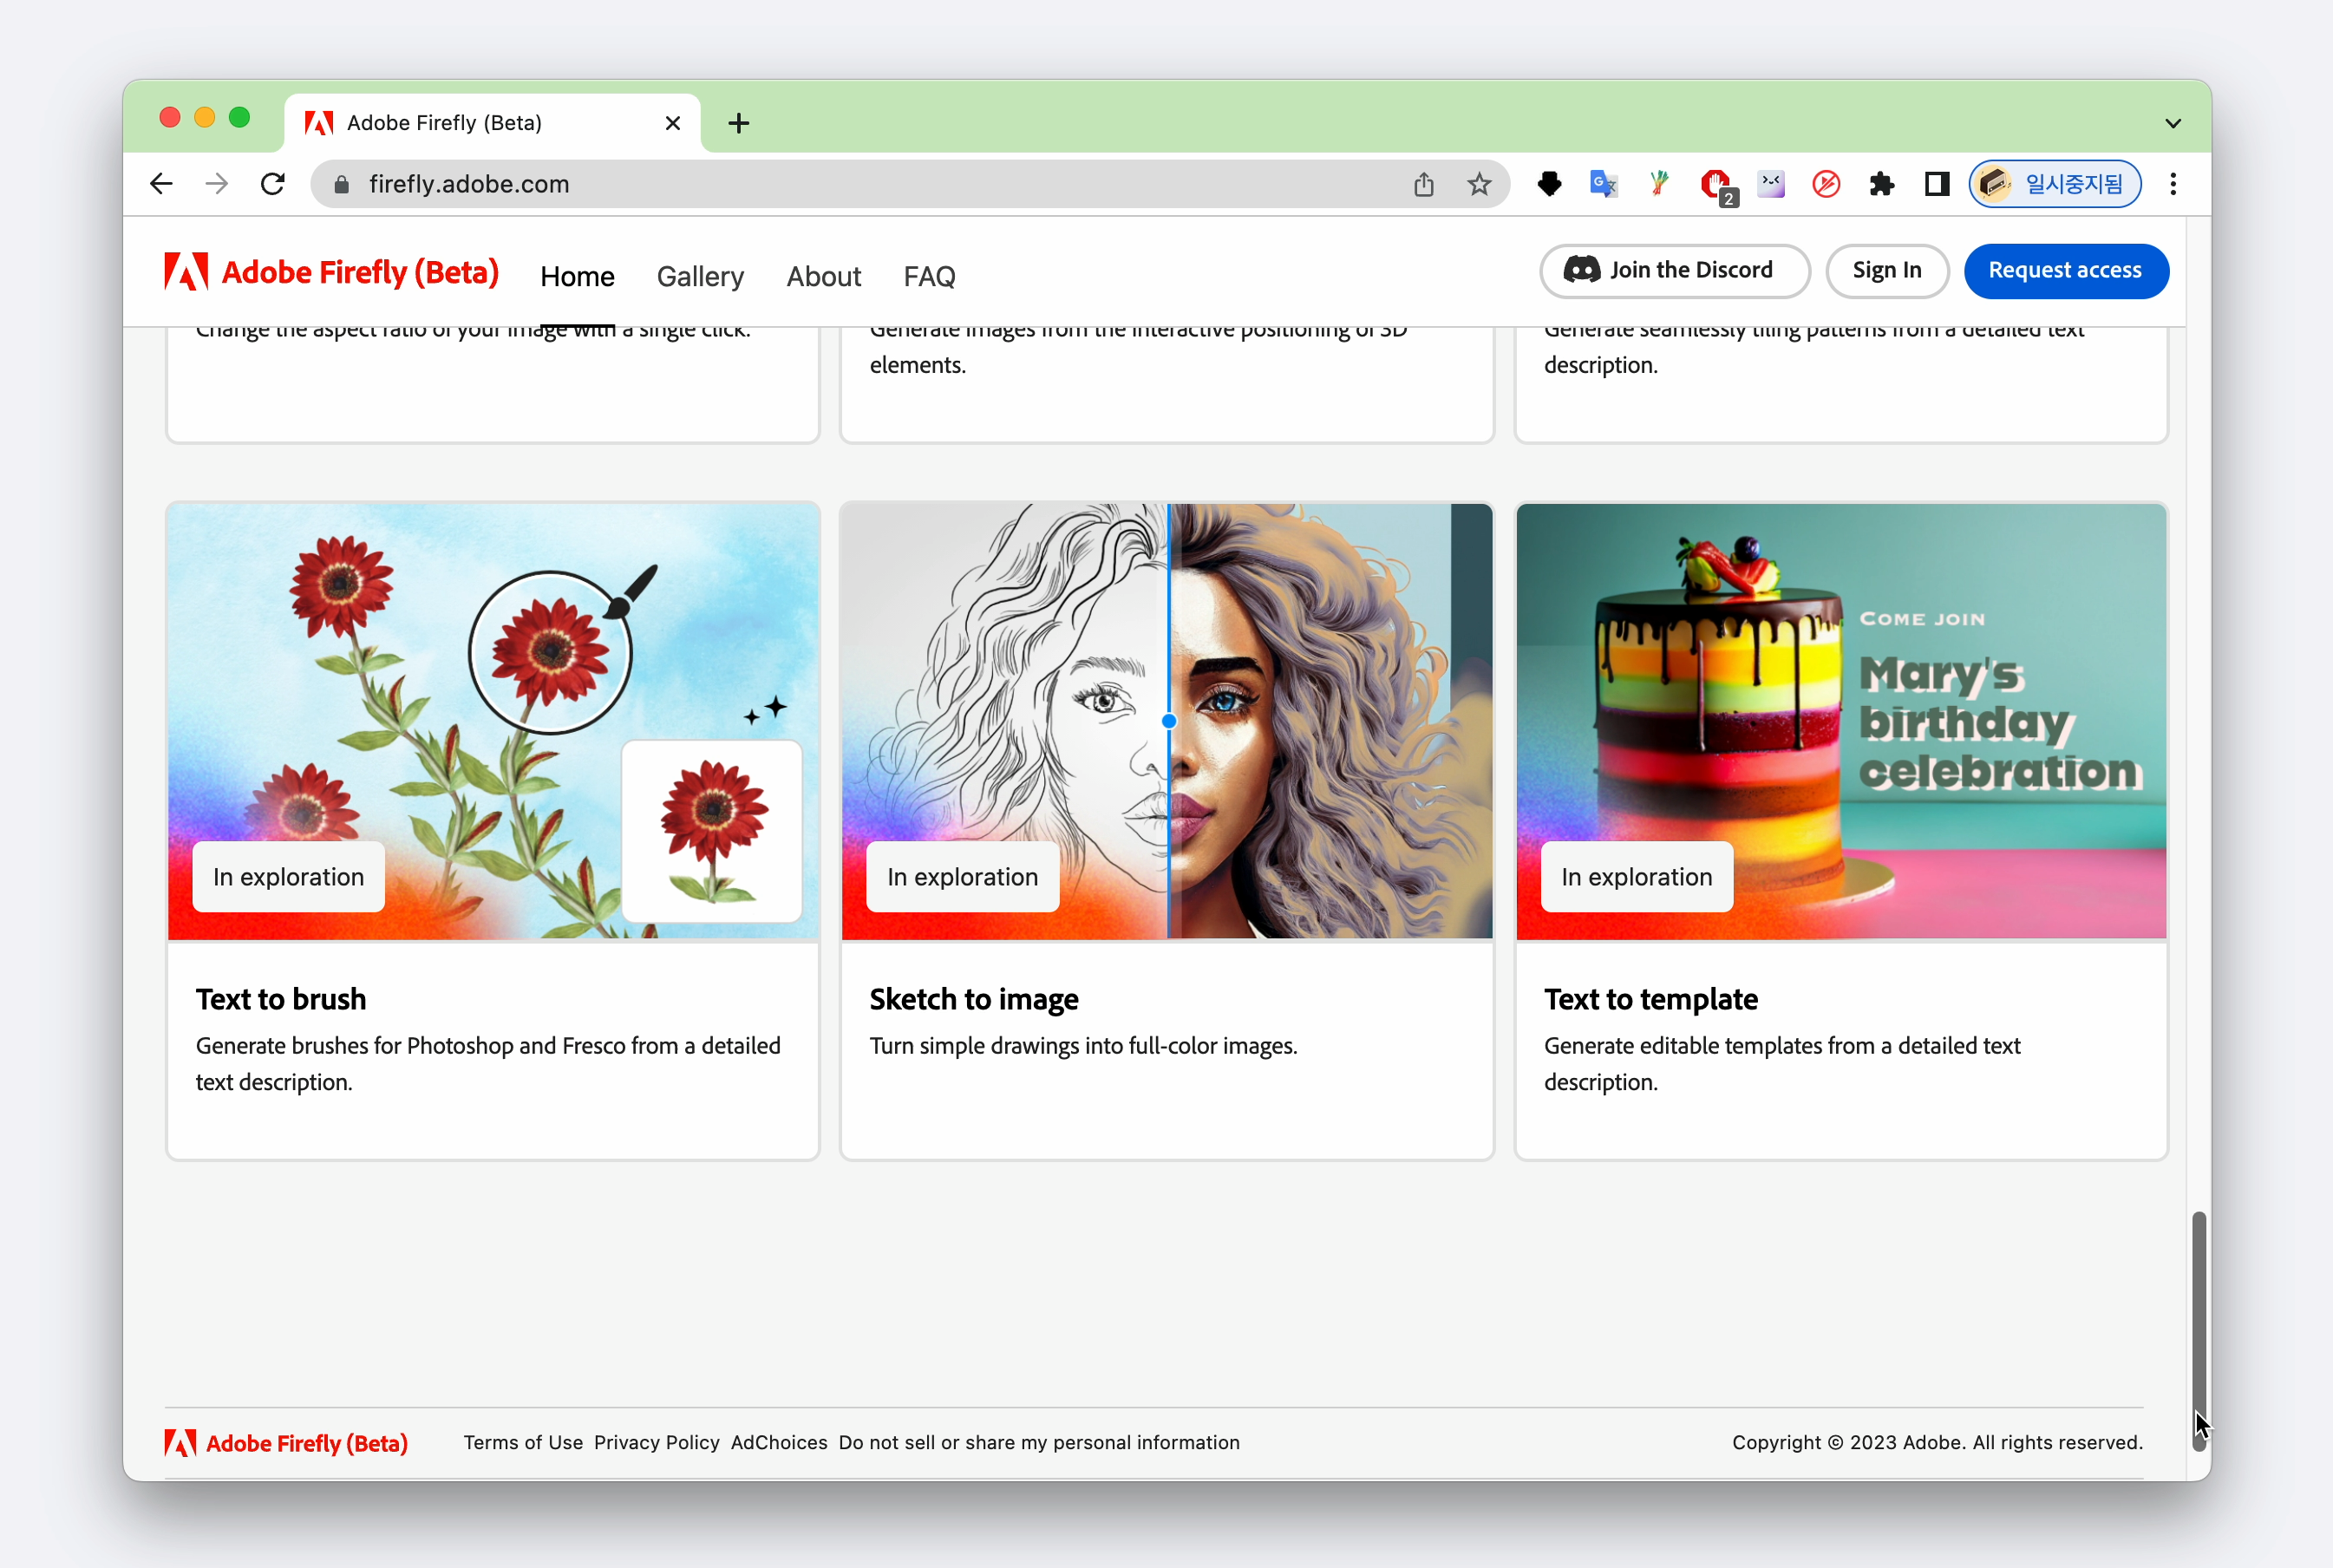
Task: Click the Text to template card title
Action: point(1651,999)
